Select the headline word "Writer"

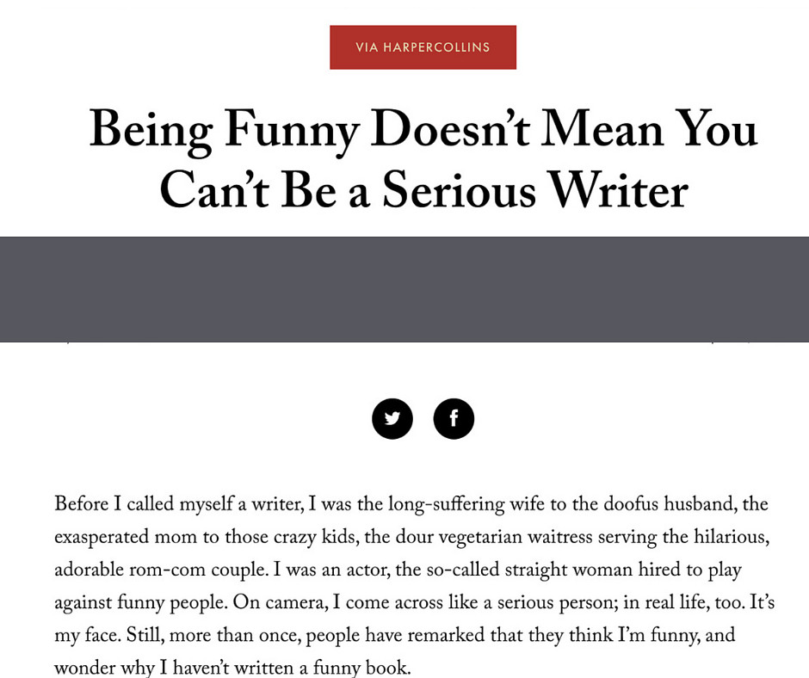point(618,190)
